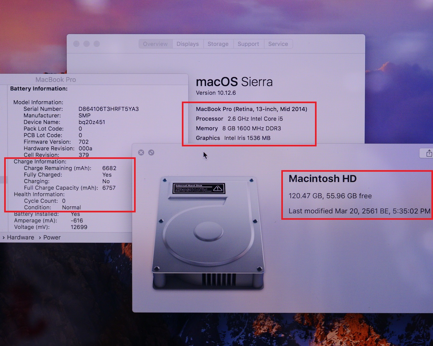433x346 pixels.
Task: Click Cell Revision value 379
Action: [x=84, y=155]
